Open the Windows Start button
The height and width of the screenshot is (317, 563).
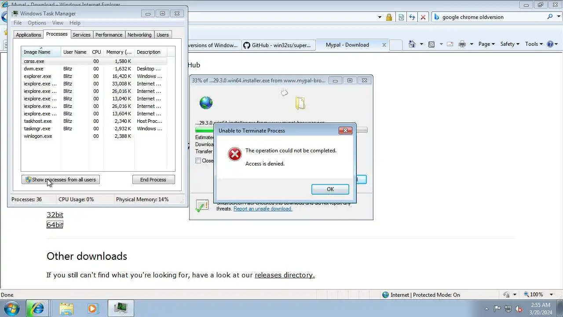coord(12,308)
